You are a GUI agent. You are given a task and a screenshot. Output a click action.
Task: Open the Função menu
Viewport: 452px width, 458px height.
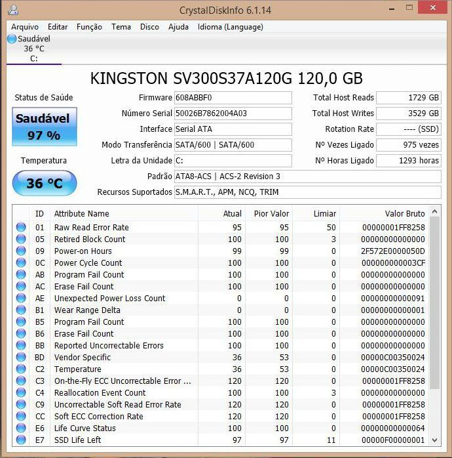[x=89, y=27]
